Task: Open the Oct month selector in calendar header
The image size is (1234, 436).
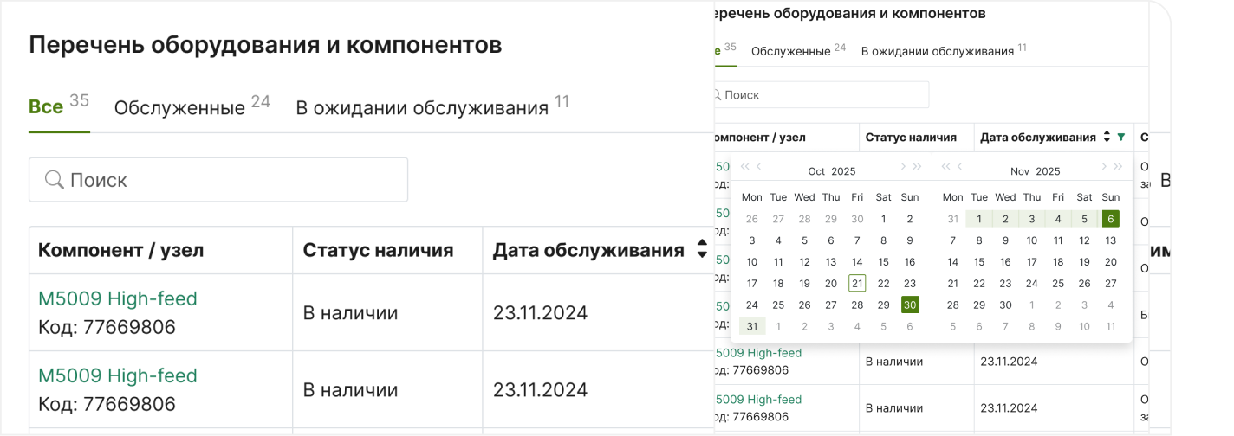Action: (816, 171)
